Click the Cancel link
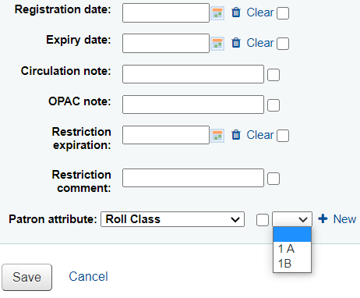The width and height of the screenshot is (360, 298). (88, 276)
